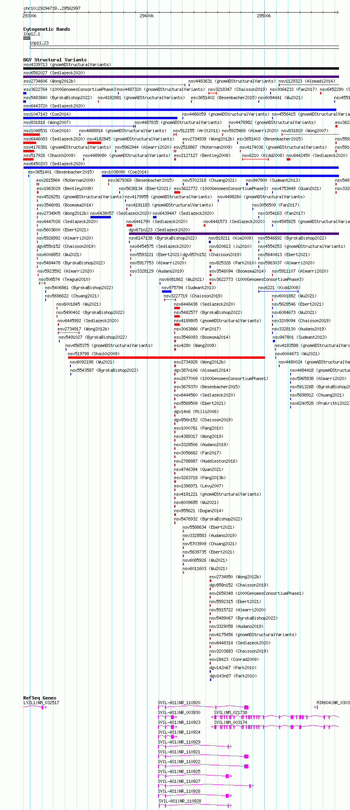Select the red nsv519798 variant bar
Image resolution: width=350 pixels, height=810 pixels.
click(x=166, y=358)
